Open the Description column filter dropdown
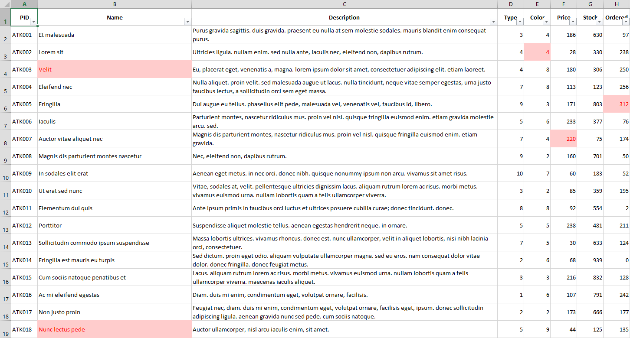This screenshot has height=338, width=630. (493, 22)
